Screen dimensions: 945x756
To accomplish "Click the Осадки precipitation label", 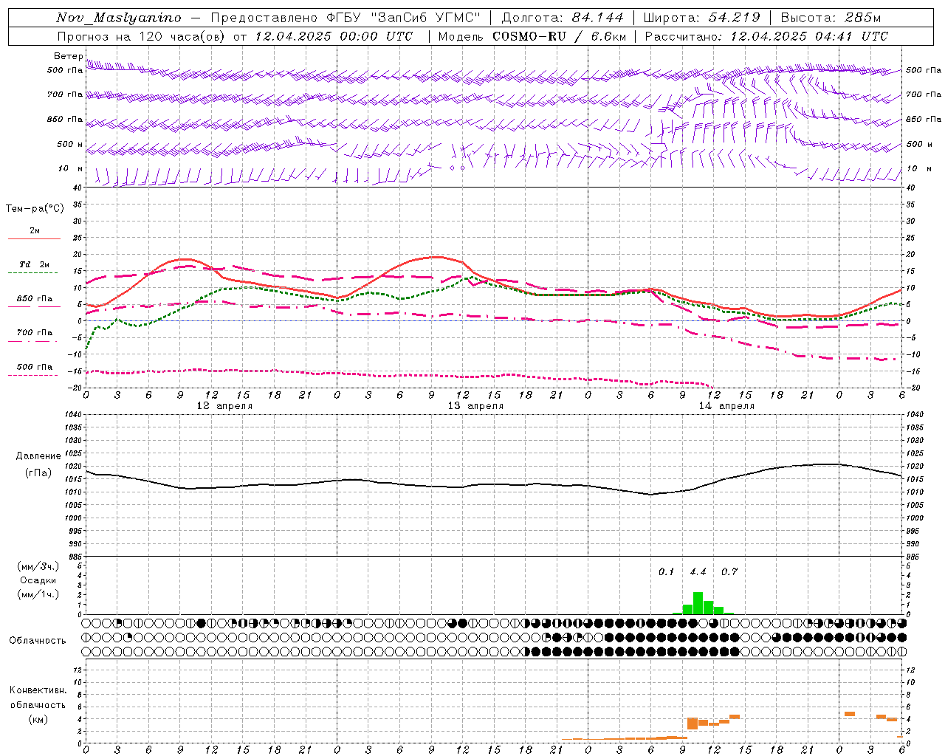I will [x=38, y=580].
